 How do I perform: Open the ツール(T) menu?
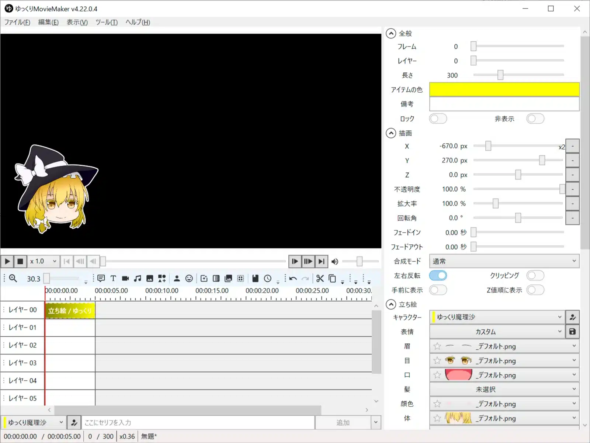pyautogui.click(x=106, y=22)
